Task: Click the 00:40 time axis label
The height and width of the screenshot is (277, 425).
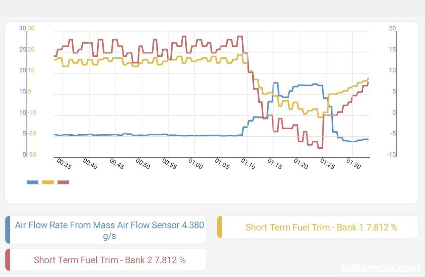Action: pyautogui.click(x=90, y=164)
